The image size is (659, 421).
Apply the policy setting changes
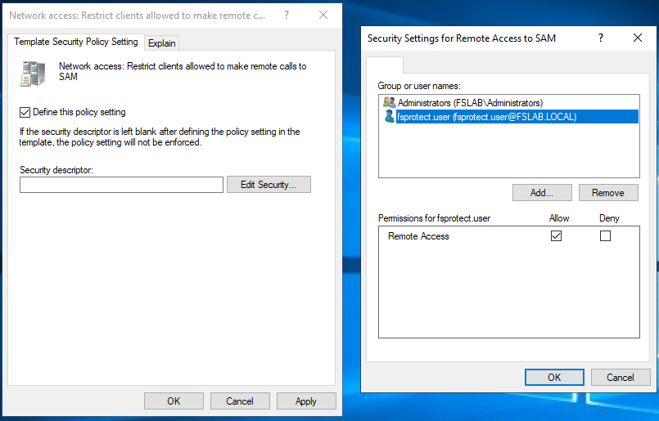pyautogui.click(x=306, y=401)
